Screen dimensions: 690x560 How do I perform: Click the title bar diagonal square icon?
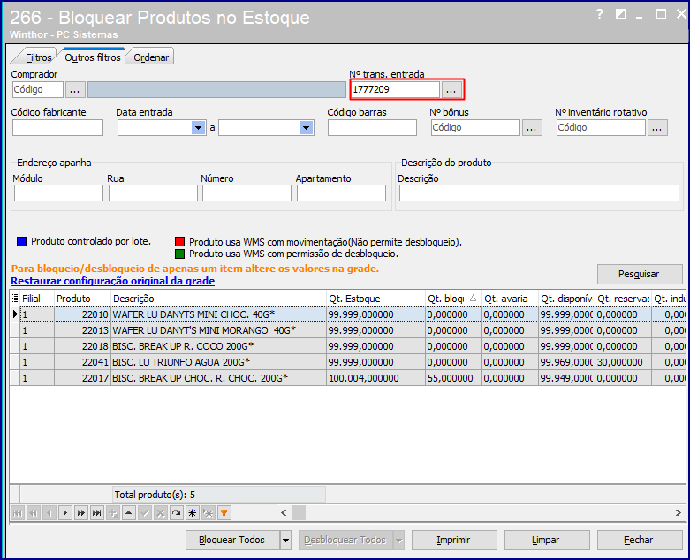(x=620, y=14)
